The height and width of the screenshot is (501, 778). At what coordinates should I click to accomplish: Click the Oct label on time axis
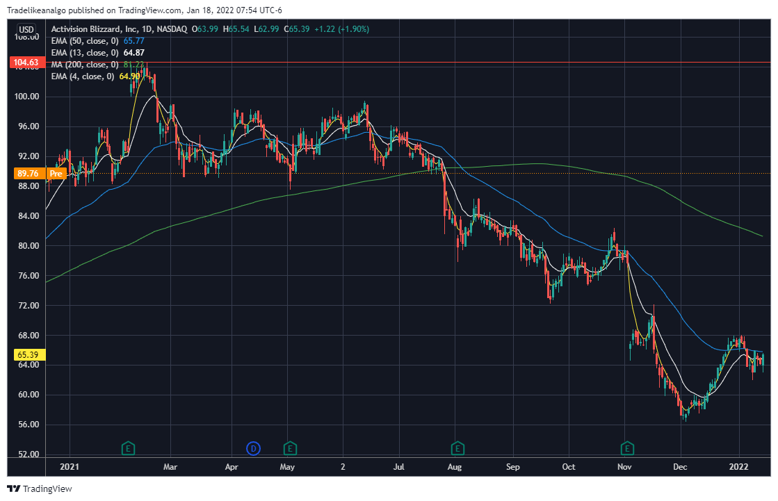point(569,467)
